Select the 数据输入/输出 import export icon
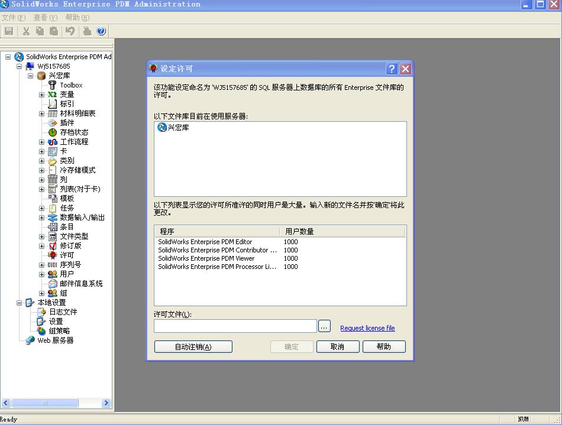 click(52, 218)
